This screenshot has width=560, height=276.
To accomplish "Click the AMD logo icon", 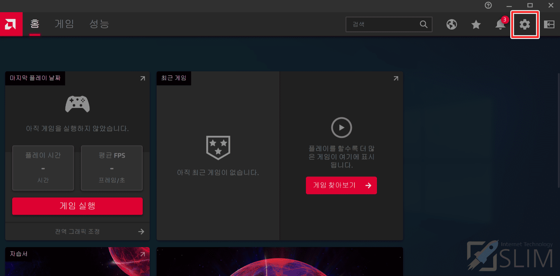I will [x=10, y=24].
